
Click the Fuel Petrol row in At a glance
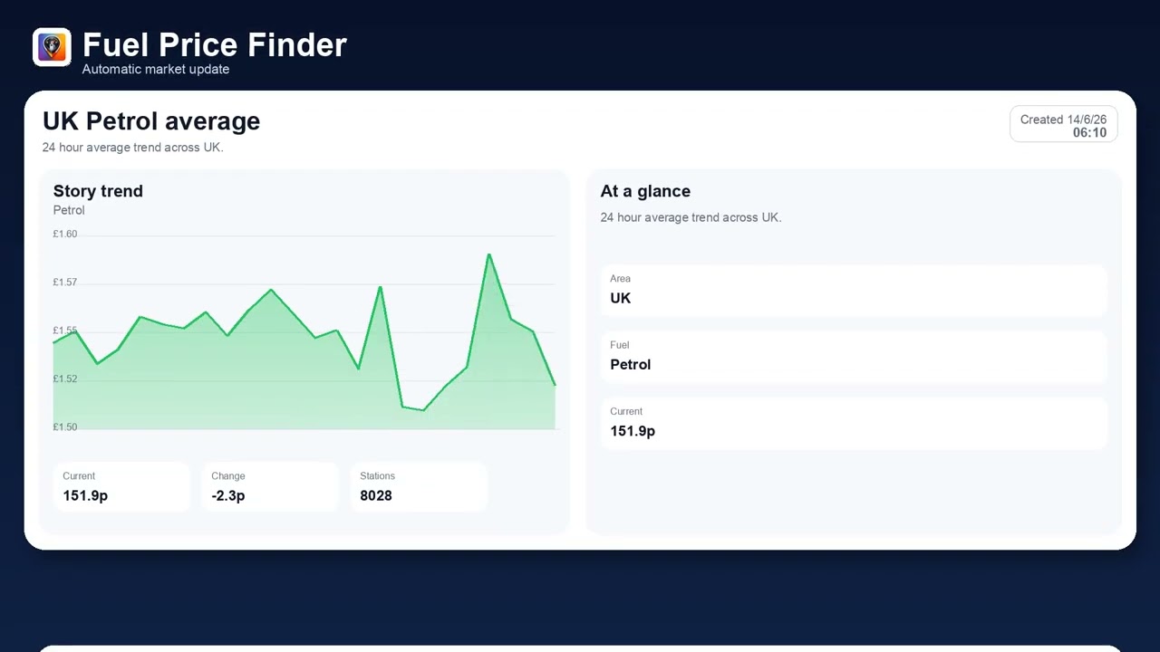pos(854,357)
